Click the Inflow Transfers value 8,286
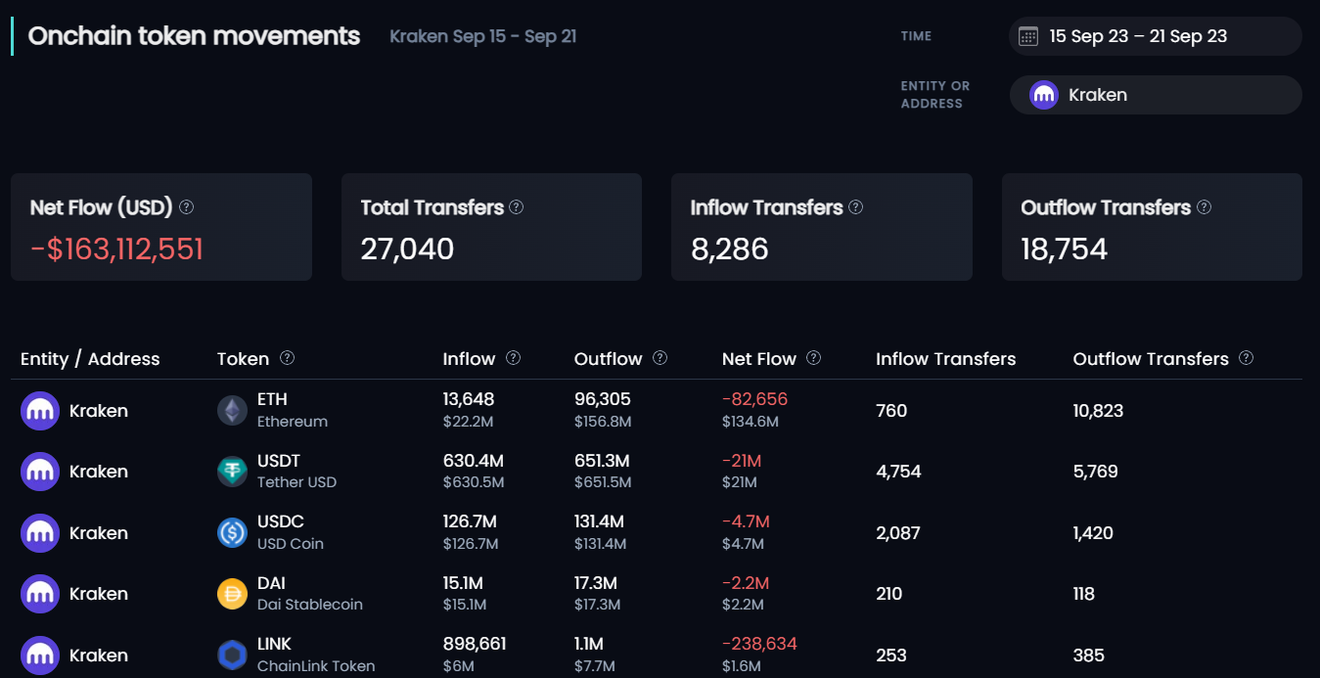Screen dimensions: 1320x678 coord(730,249)
